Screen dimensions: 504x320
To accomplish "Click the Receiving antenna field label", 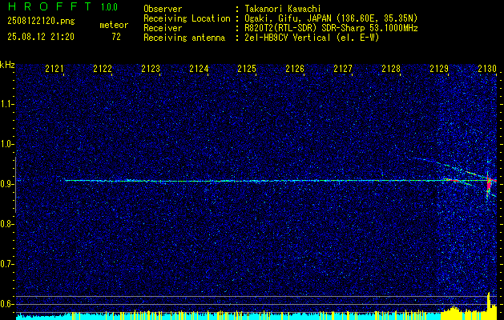I will tap(184, 38).
